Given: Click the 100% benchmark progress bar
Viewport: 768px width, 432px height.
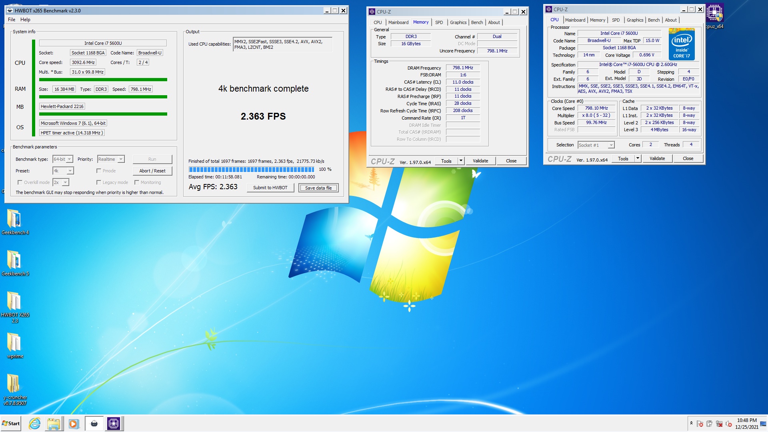Looking at the screenshot, I should coord(252,169).
